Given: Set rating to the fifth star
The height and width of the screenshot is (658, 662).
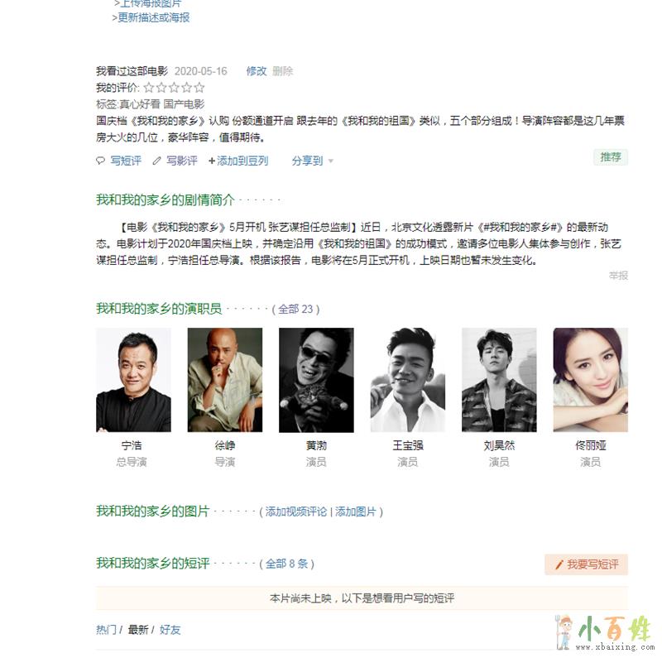Looking at the screenshot, I should coord(199,88).
